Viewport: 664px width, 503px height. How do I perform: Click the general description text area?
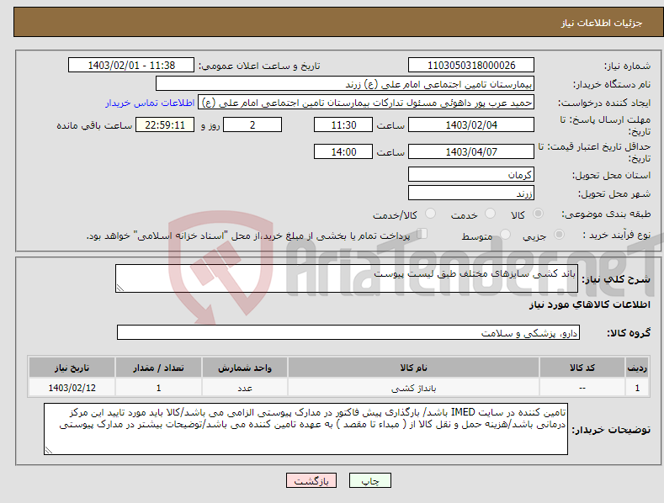(347, 278)
